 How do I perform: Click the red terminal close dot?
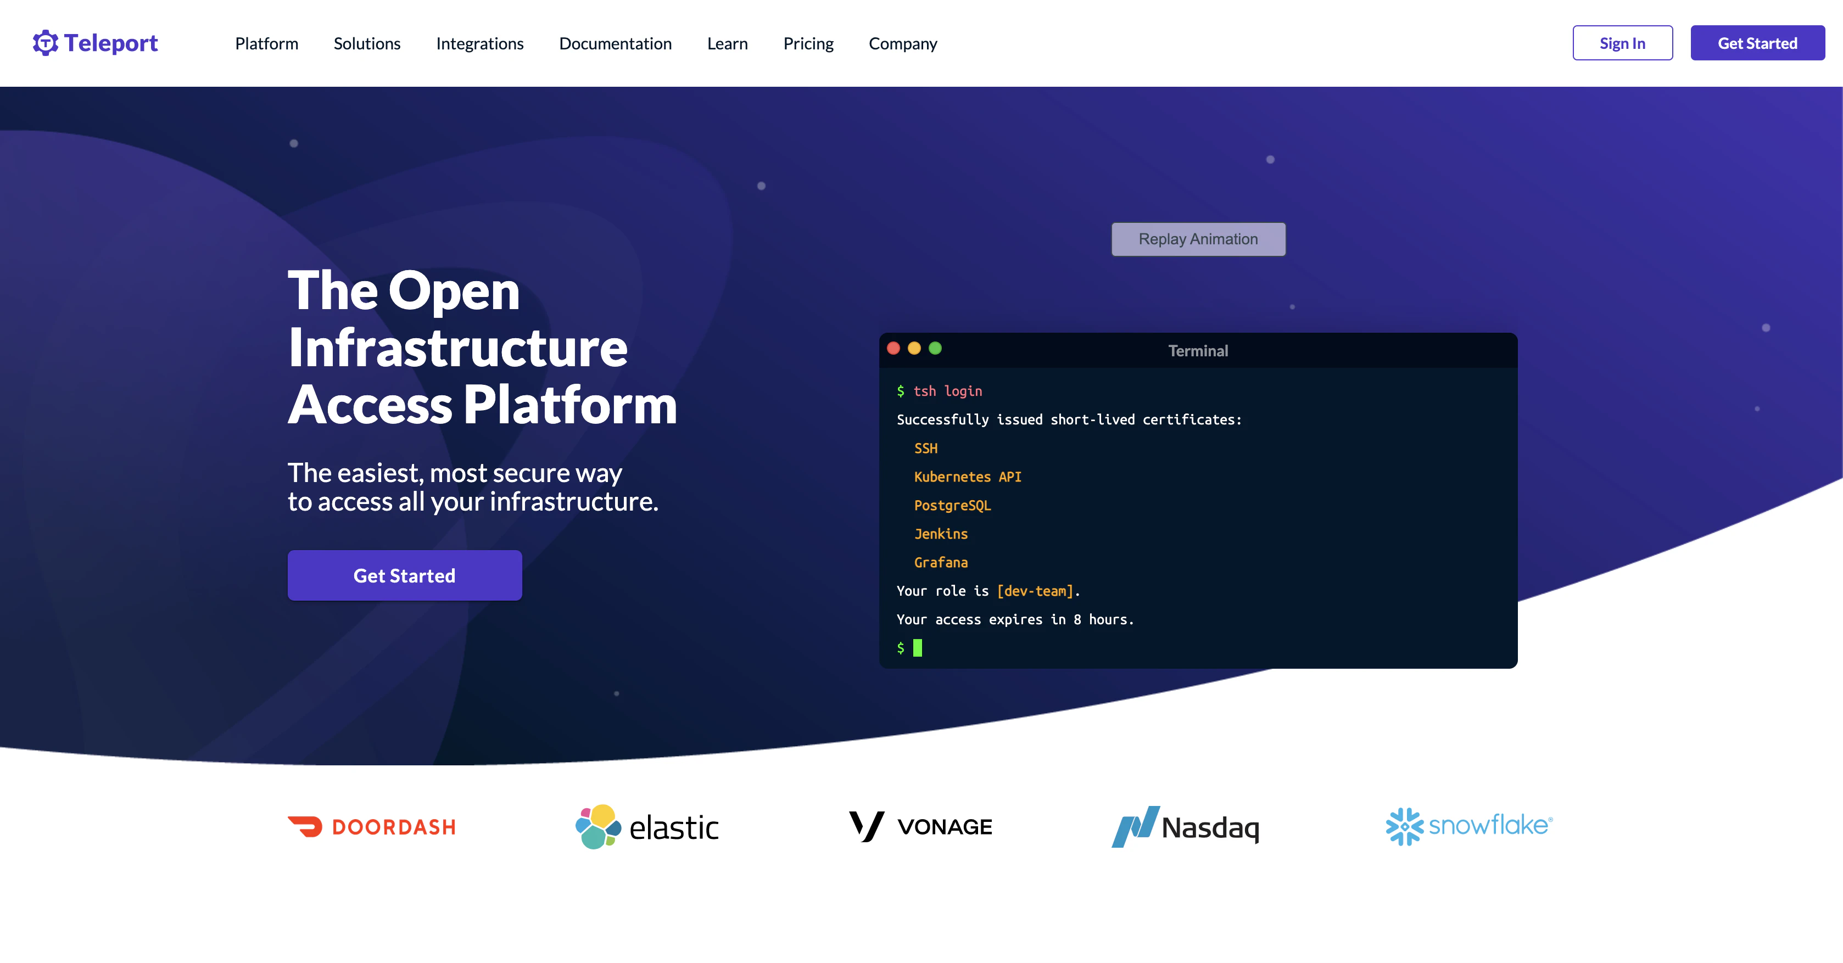pos(893,349)
